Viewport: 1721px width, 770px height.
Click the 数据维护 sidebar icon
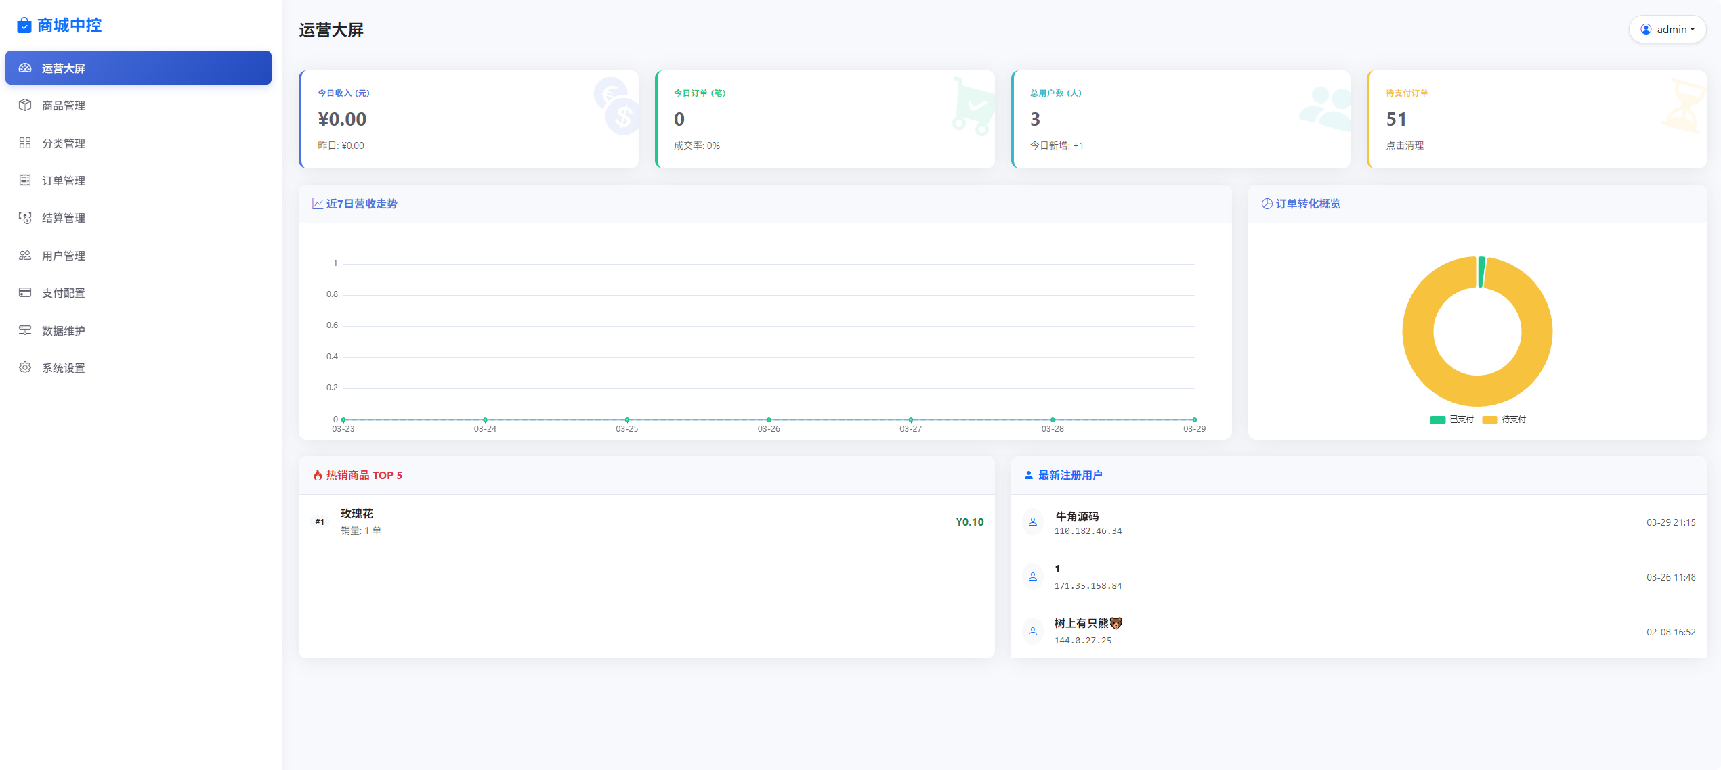(25, 330)
